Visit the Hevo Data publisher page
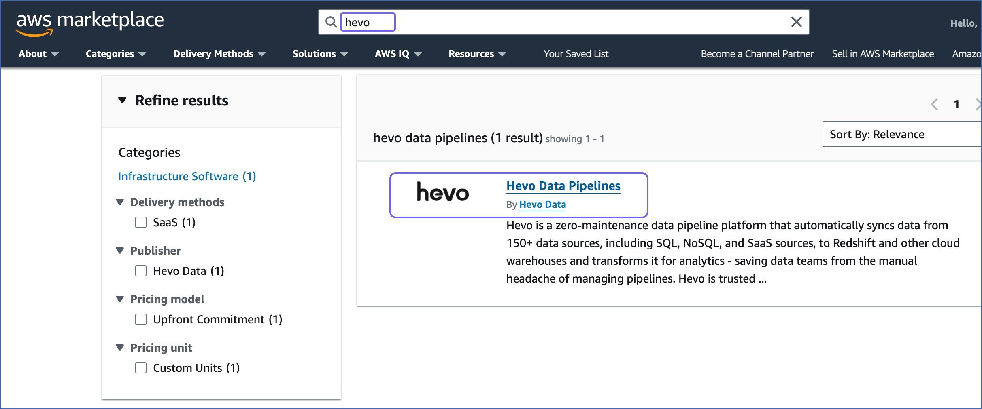982x409 pixels. pos(542,204)
